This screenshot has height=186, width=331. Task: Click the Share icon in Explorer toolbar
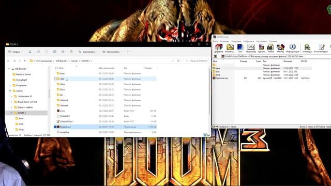63,52
